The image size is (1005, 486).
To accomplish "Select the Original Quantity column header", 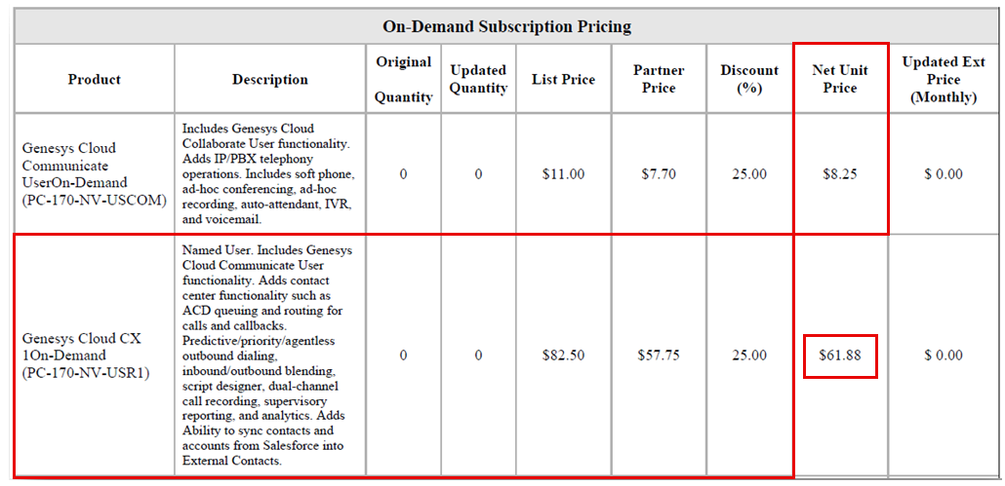I will coord(403,79).
